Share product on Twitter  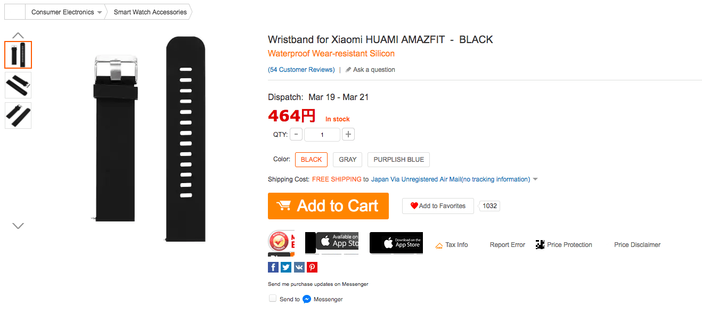click(x=286, y=267)
